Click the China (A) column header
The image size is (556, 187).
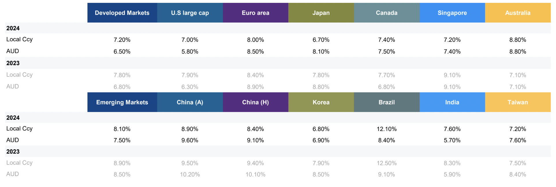tap(190, 102)
